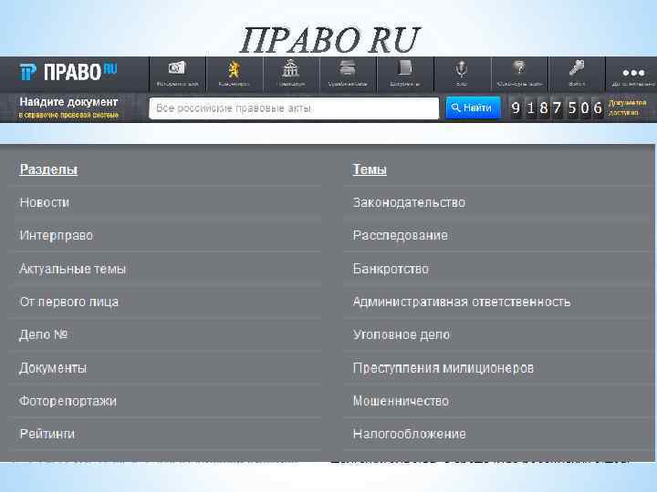Open the Уголовное дело topic
The width and height of the screenshot is (657, 492).
tap(401, 334)
